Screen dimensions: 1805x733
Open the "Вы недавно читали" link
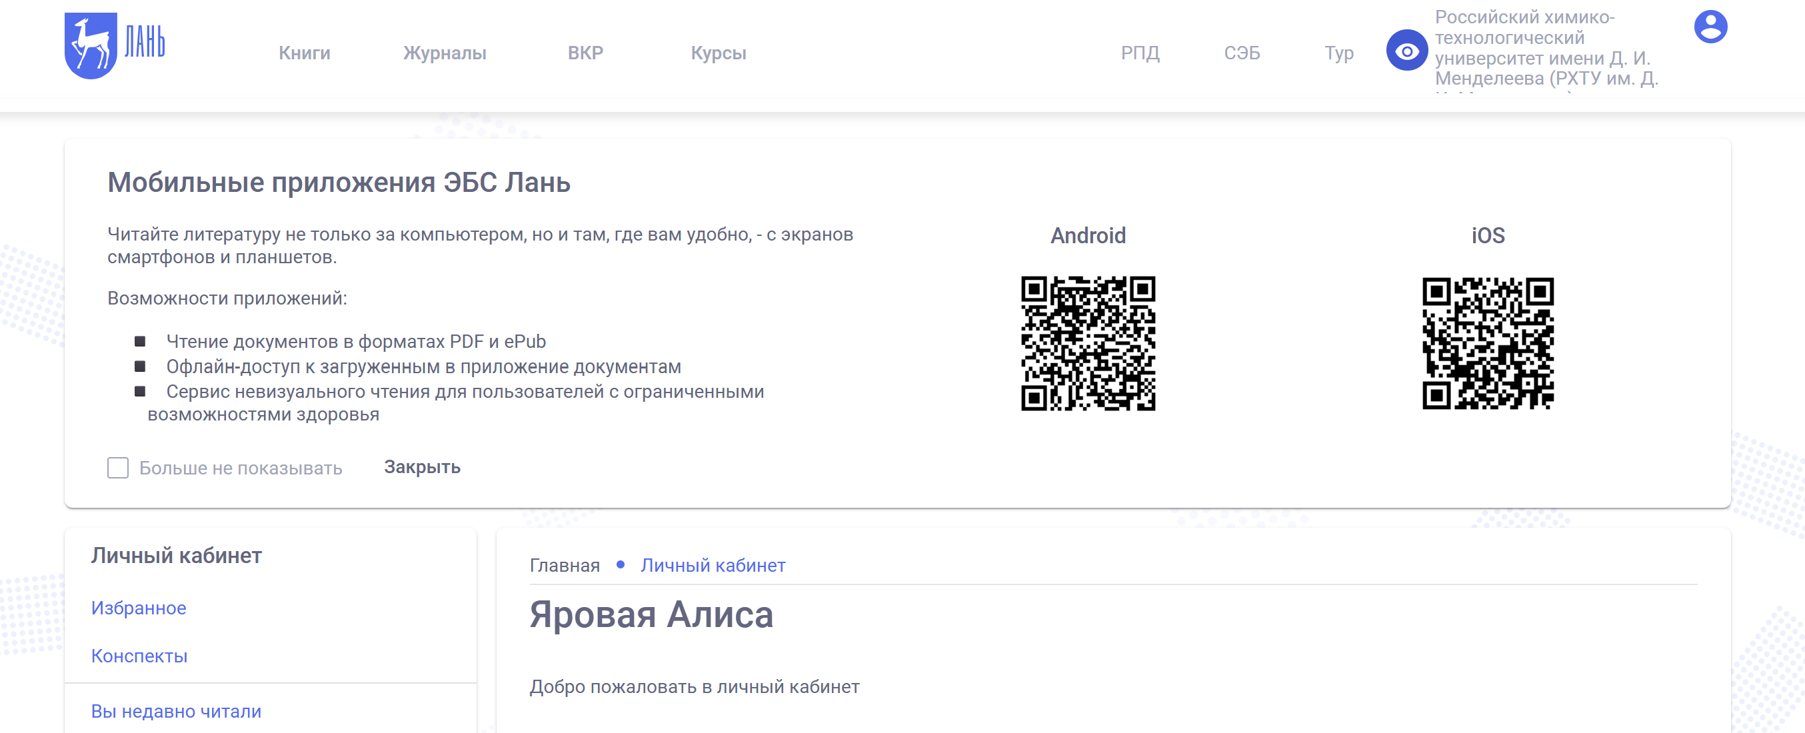click(176, 711)
